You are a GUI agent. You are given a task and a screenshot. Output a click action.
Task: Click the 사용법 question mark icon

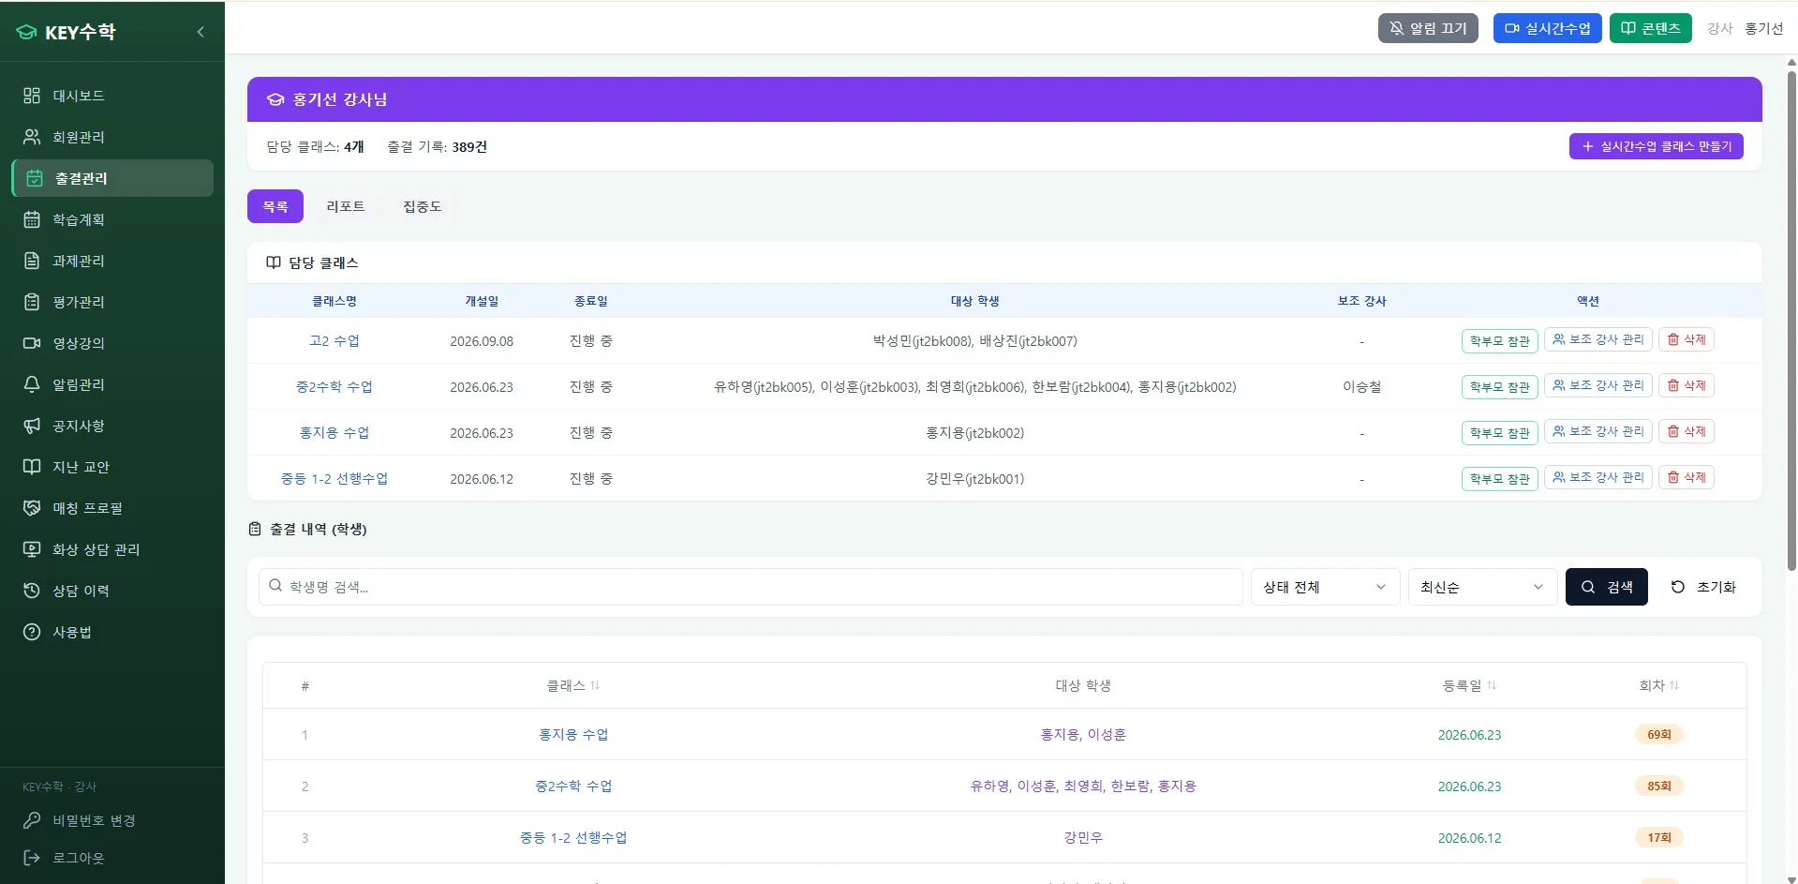(32, 632)
